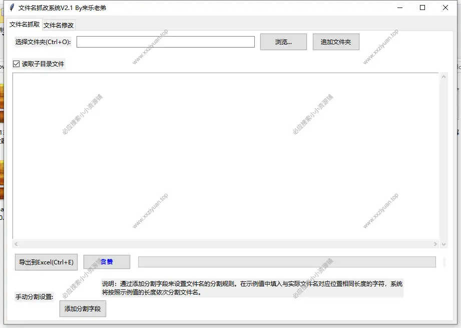Click the progress bar beside 赞赏

pyautogui.click(x=286, y=262)
